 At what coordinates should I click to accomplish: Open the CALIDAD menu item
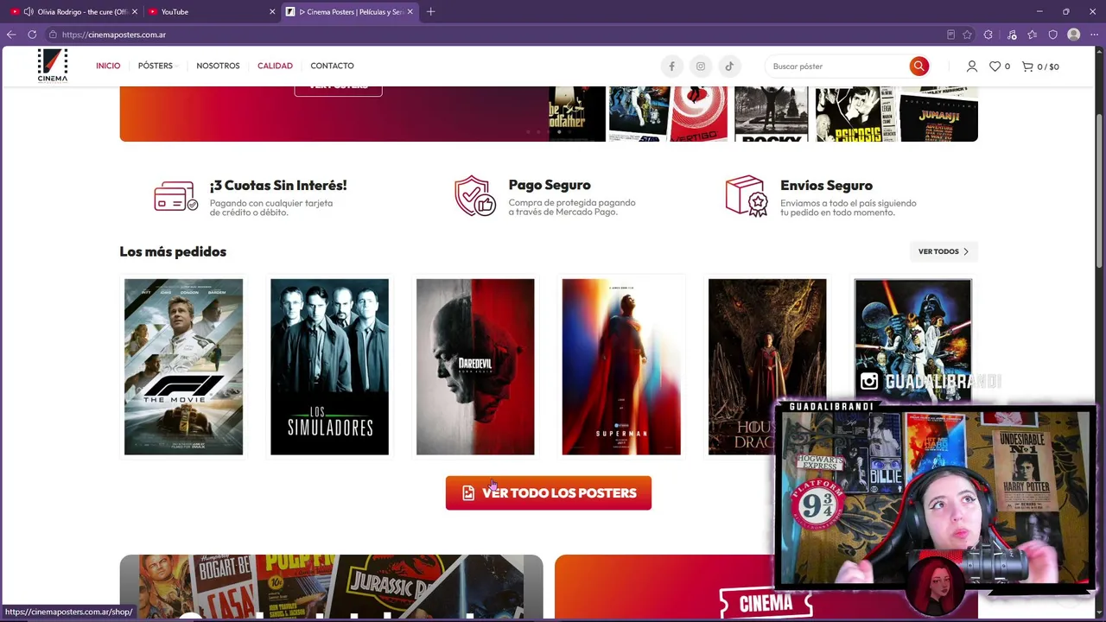275,66
